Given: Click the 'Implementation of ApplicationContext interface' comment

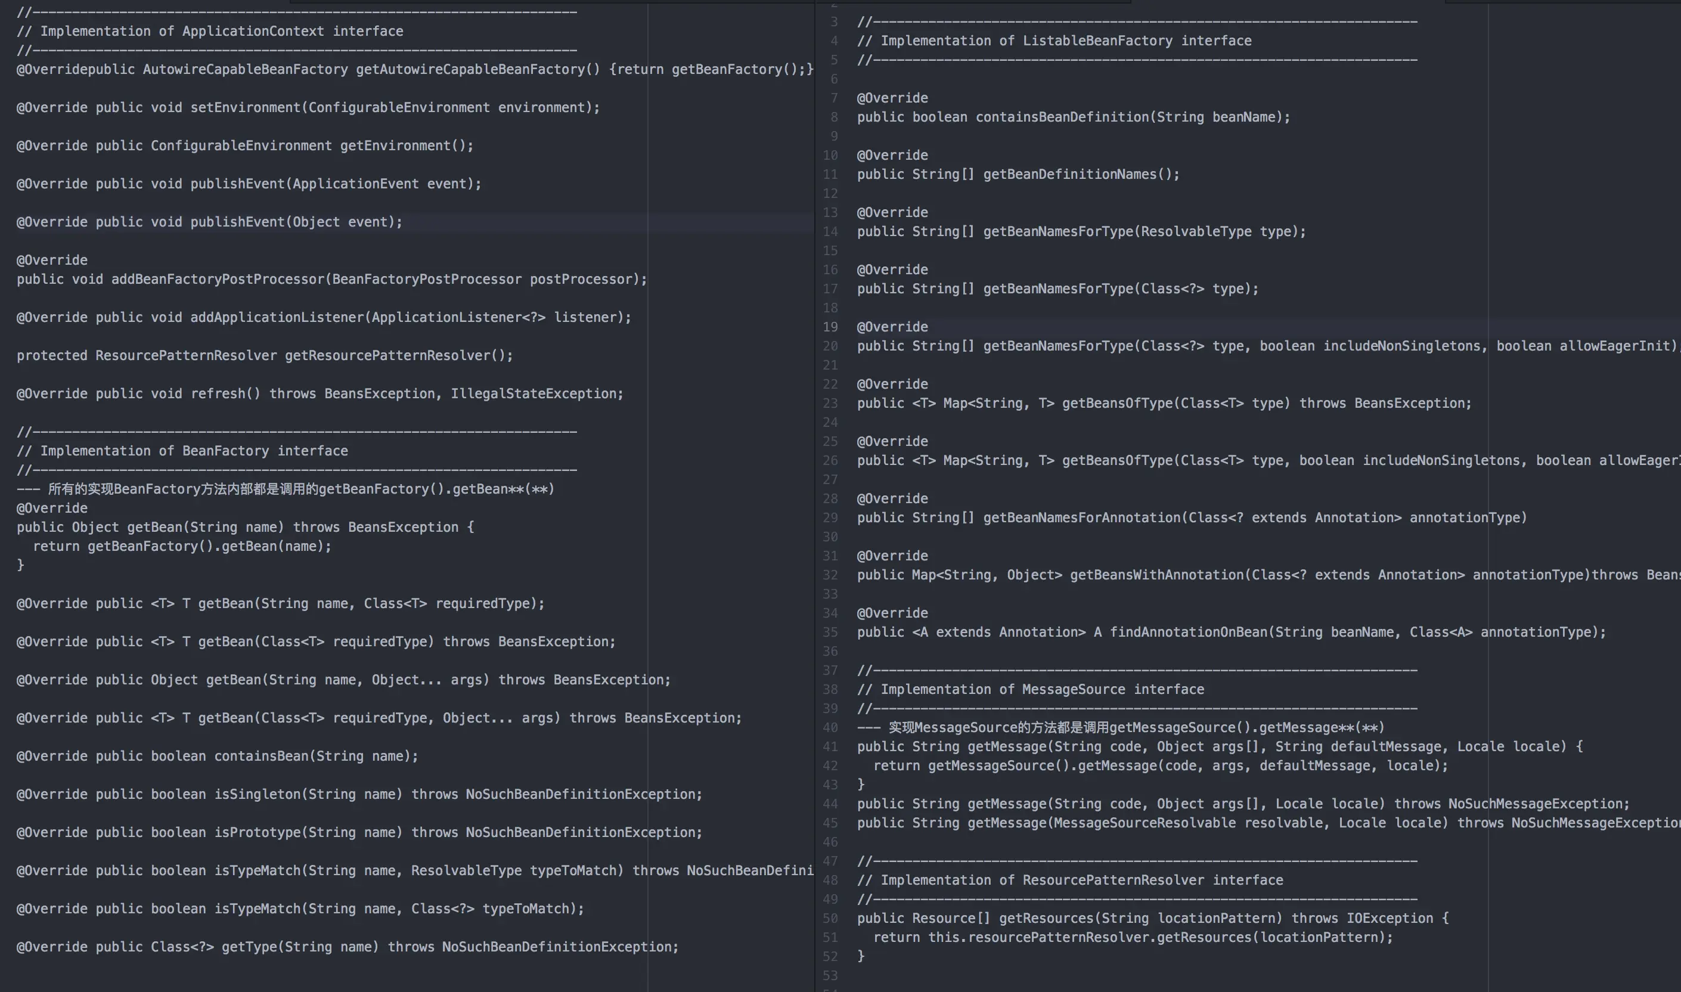Looking at the screenshot, I should 210,31.
